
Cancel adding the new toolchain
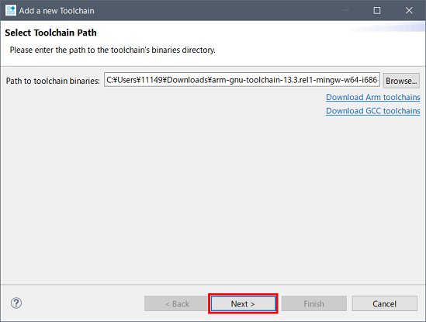click(384, 303)
